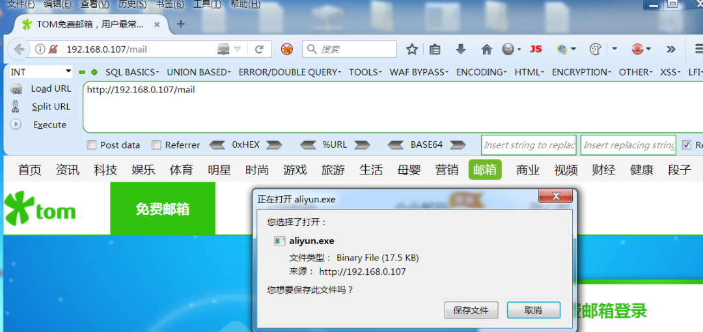Show more toolbar items chevron
Viewport: 703px width, 332px height.
click(x=670, y=49)
